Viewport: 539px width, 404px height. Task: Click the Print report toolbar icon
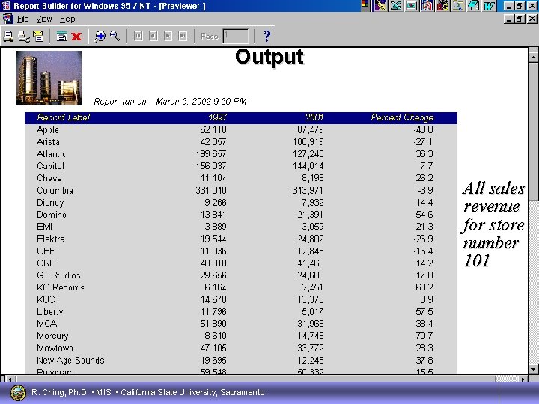[8, 36]
